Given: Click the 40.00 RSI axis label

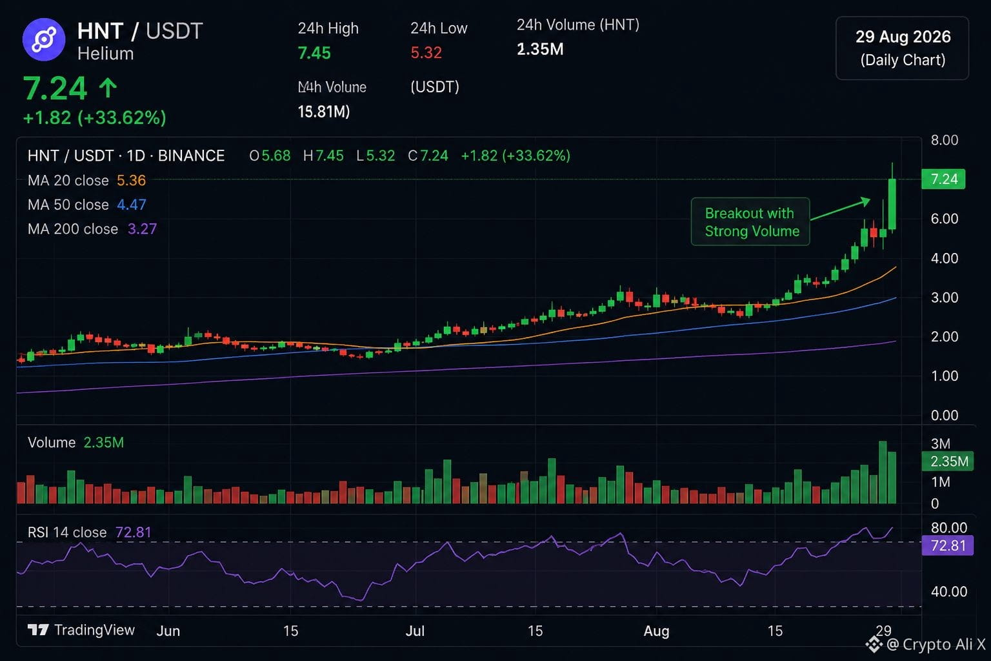Looking at the screenshot, I should (948, 591).
